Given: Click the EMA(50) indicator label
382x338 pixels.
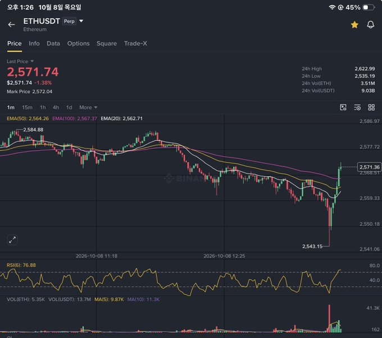Looking at the screenshot, I should [x=28, y=118].
